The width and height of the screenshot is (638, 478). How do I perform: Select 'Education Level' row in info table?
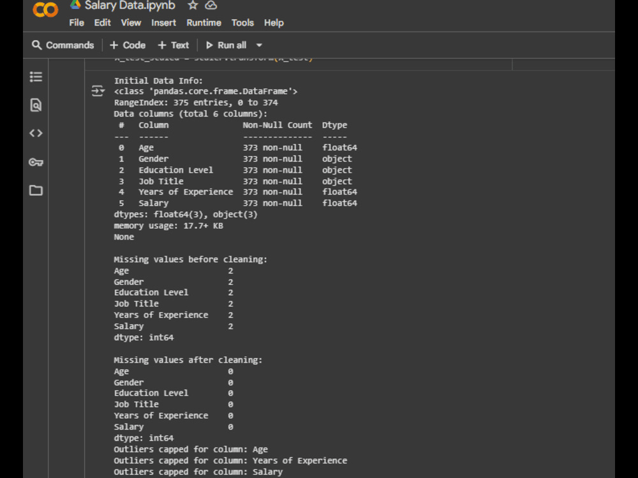pyautogui.click(x=235, y=170)
